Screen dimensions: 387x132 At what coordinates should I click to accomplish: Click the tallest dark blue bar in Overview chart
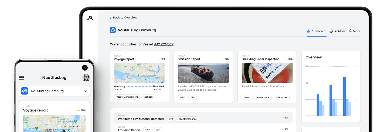click(x=345, y=96)
